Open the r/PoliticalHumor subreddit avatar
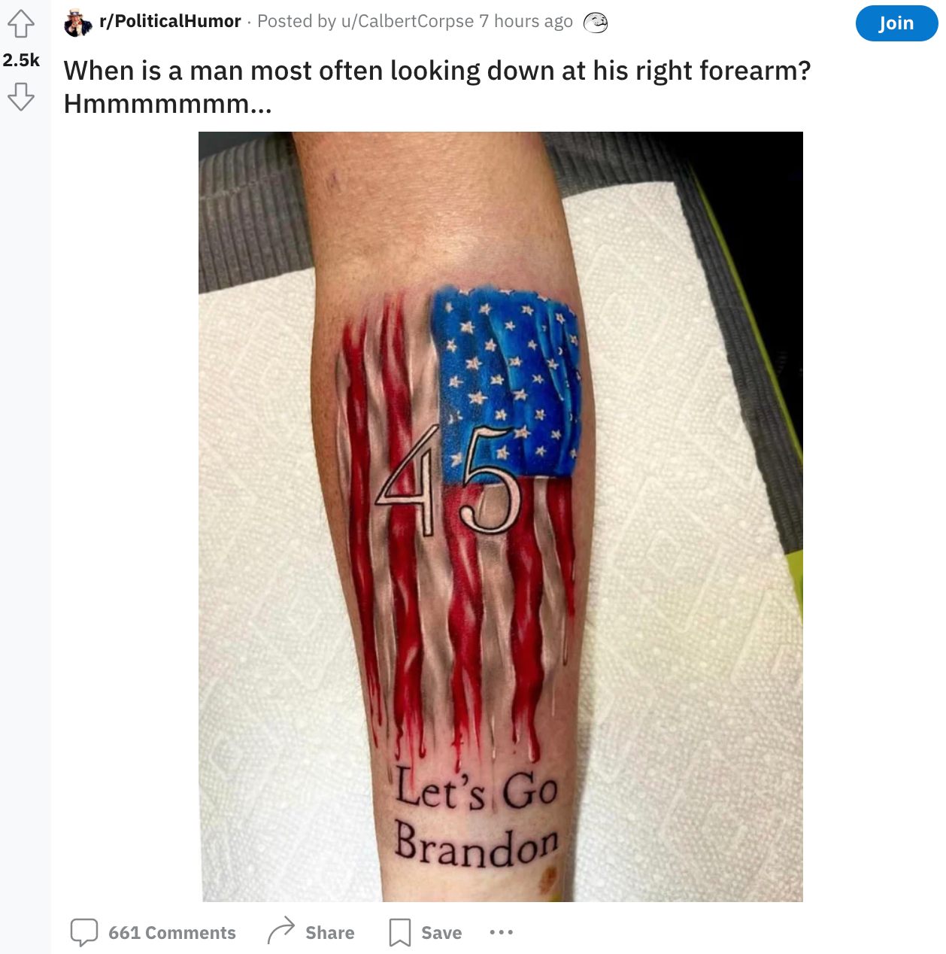This screenshot has width=946, height=954. [x=78, y=23]
